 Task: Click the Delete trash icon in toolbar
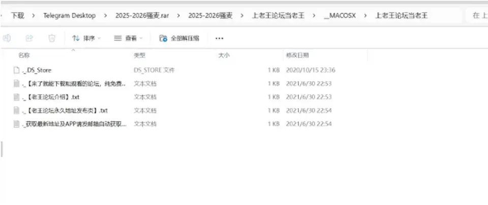point(52,38)
